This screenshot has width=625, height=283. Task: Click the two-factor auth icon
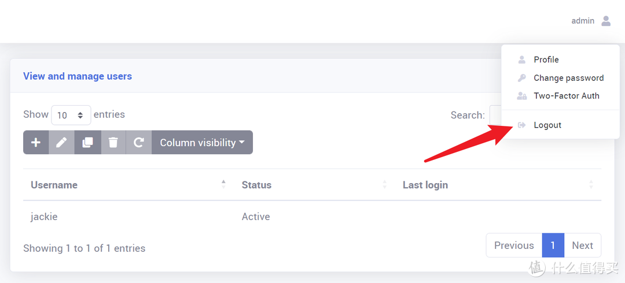pos(522,96)
